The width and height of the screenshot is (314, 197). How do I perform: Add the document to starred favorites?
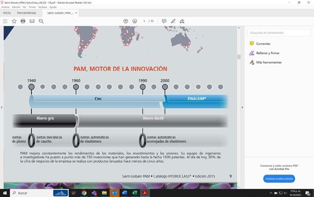pyautogui.click(x=14, y=21)
